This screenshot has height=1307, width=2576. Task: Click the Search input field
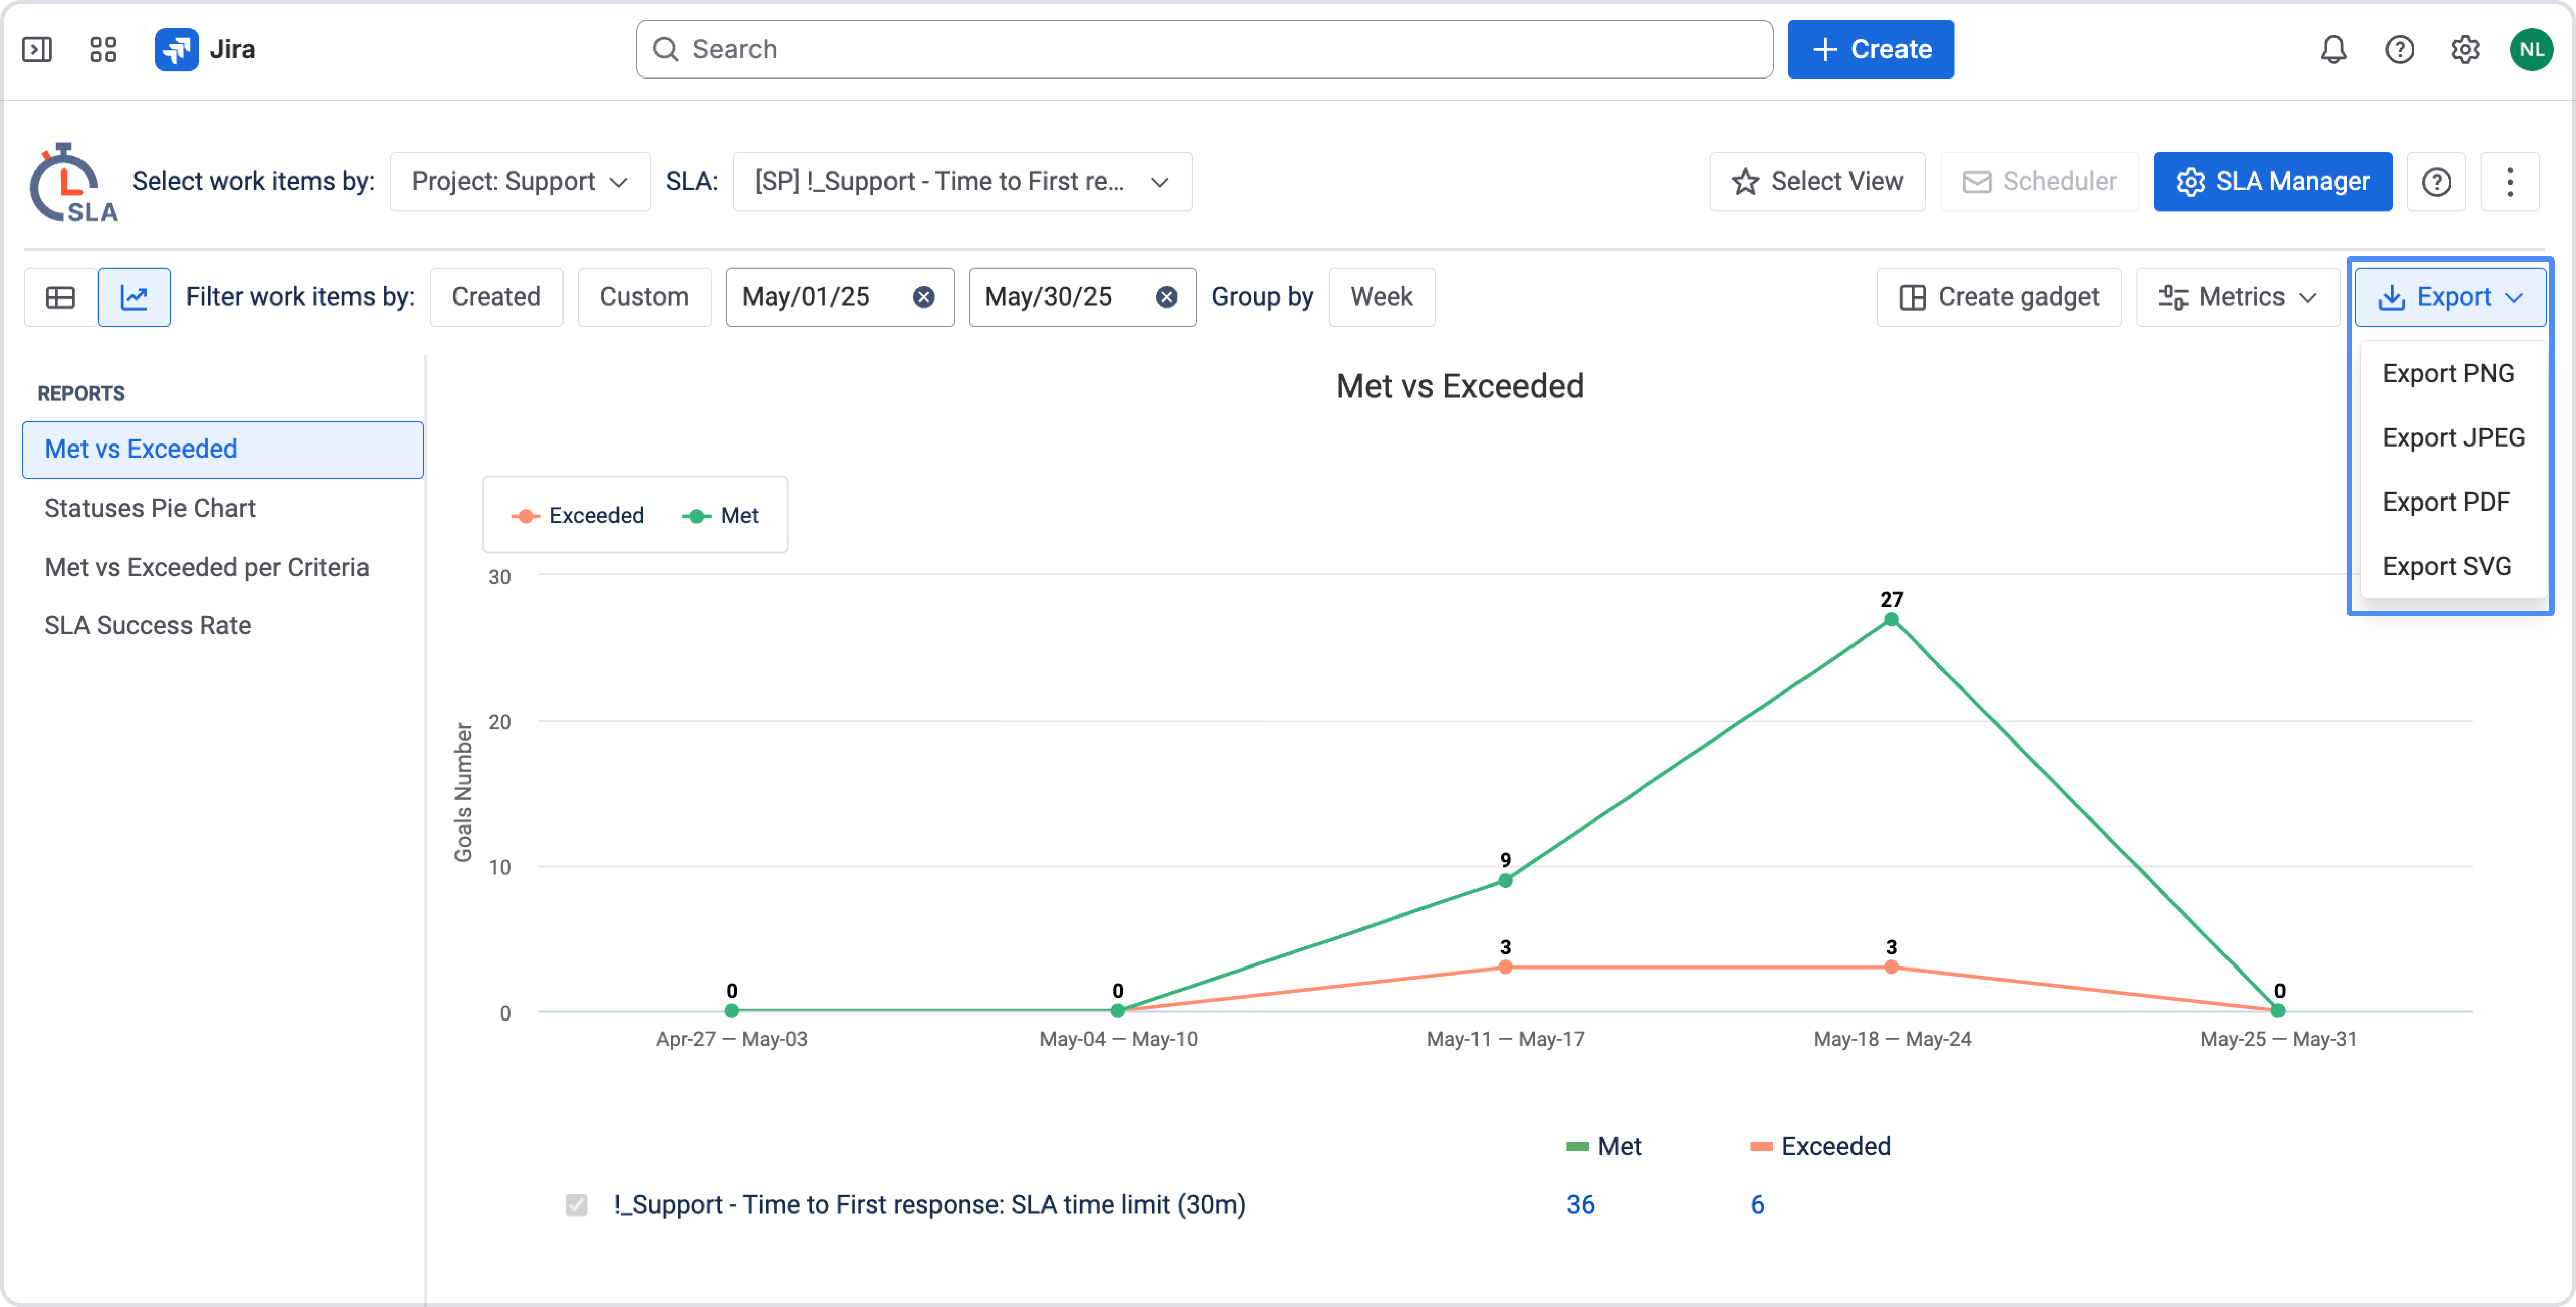pos(1204,49)
